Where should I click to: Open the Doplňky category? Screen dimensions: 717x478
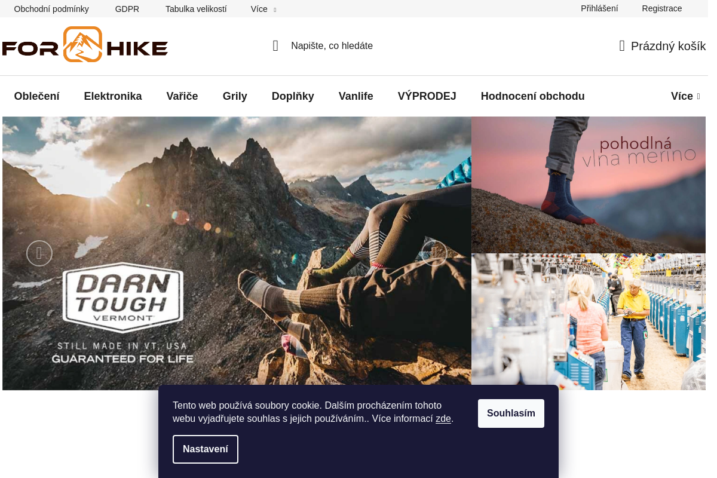pyautogui.click(x=293, y=96)
